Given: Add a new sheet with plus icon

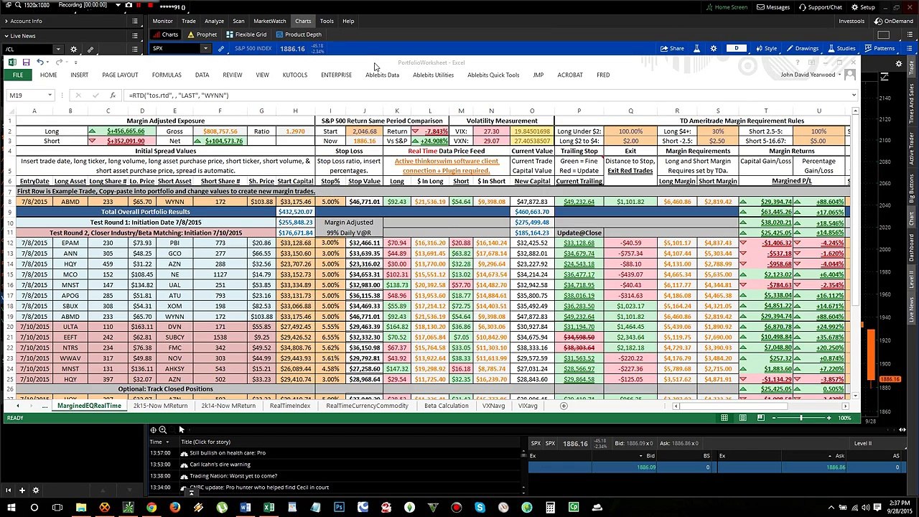Looking at the screenshot, I should pyautogui.click(x=564, y=406).
